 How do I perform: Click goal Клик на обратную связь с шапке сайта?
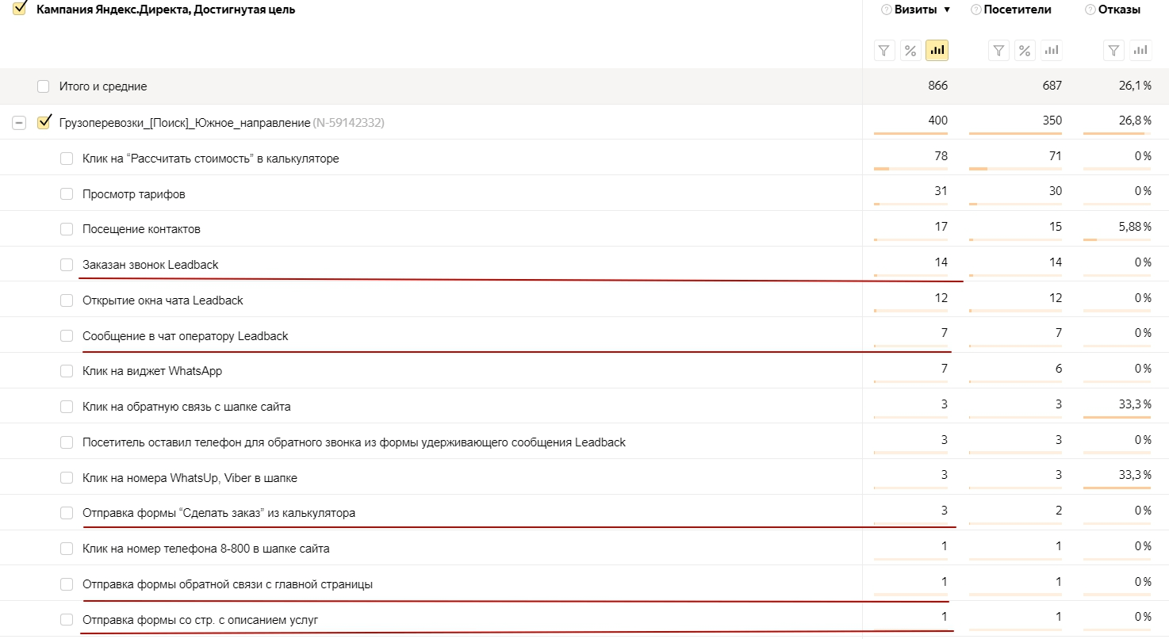[x=186, y=407]
